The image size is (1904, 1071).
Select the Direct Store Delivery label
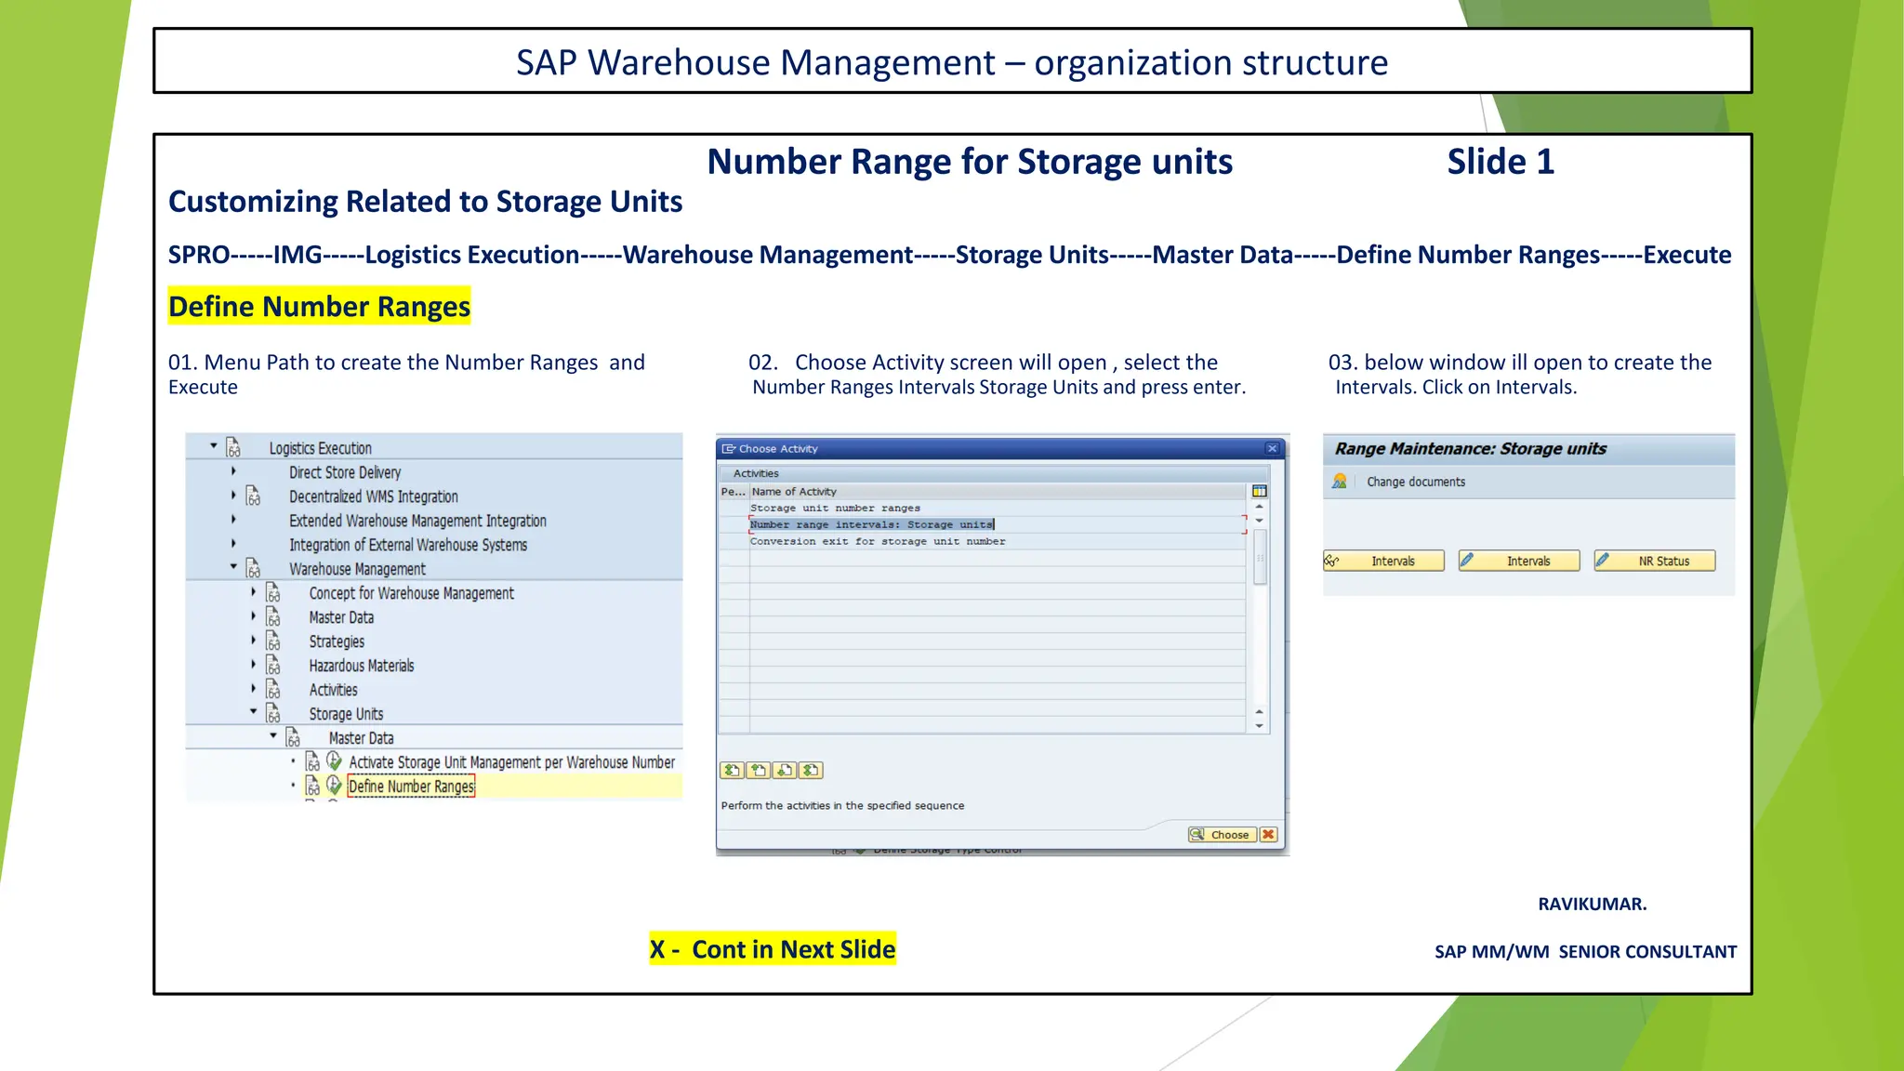click(345, 472)
